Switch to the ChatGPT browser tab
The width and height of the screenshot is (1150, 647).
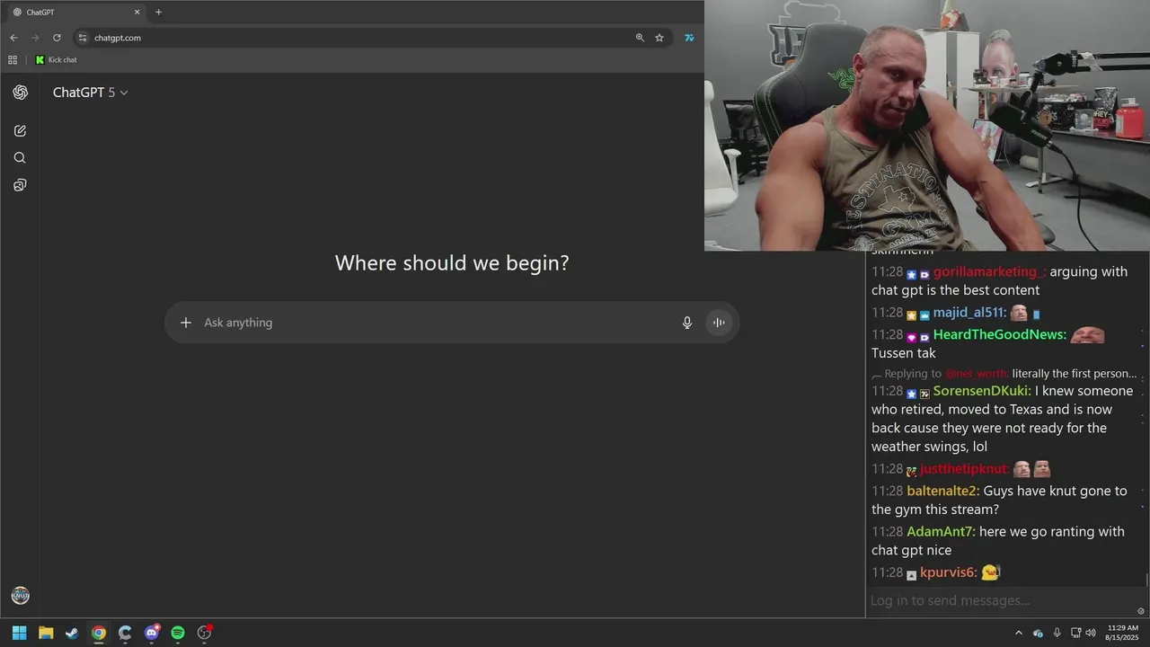[76, 13]
